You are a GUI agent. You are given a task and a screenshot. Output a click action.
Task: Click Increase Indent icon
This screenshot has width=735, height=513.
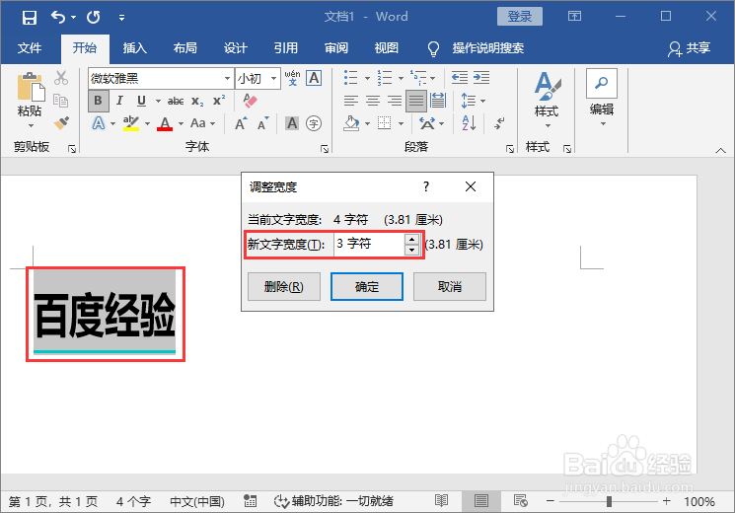pyautogui.click(x=481, y=77)
